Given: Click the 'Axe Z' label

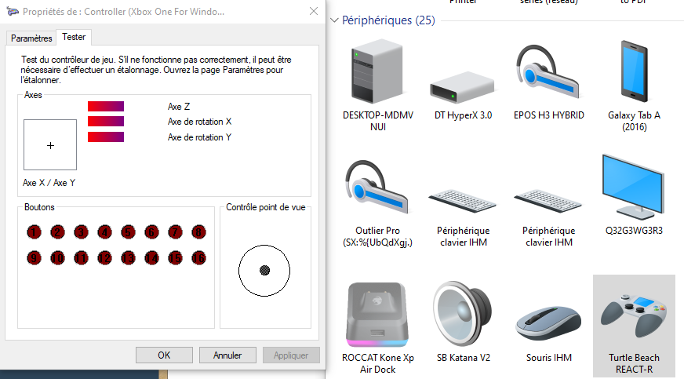Looking at the screenshot, I should pyautogui.click(x=178, y=107).
